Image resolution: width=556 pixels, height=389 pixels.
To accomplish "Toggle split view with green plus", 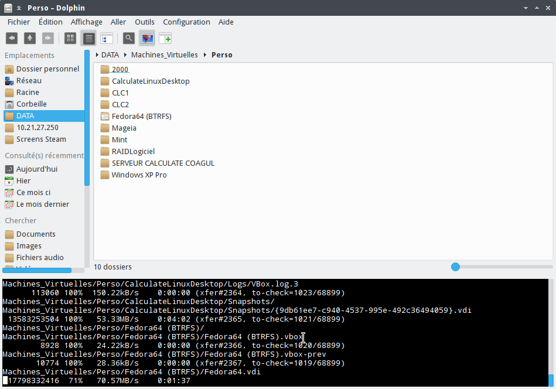I will 165,38.
